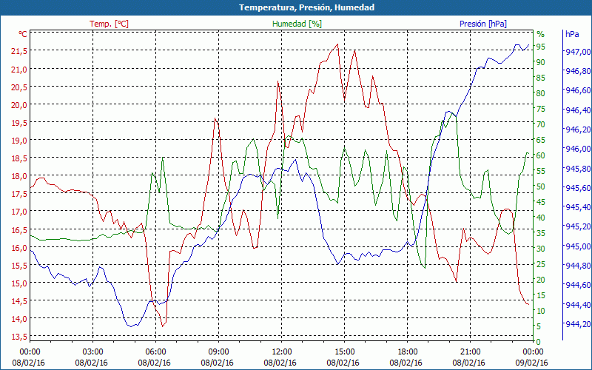The width and height of the screenshot is (592, 370).
Task: Click the '°C' unit label on temperature axis
Action: pos(23,34)
